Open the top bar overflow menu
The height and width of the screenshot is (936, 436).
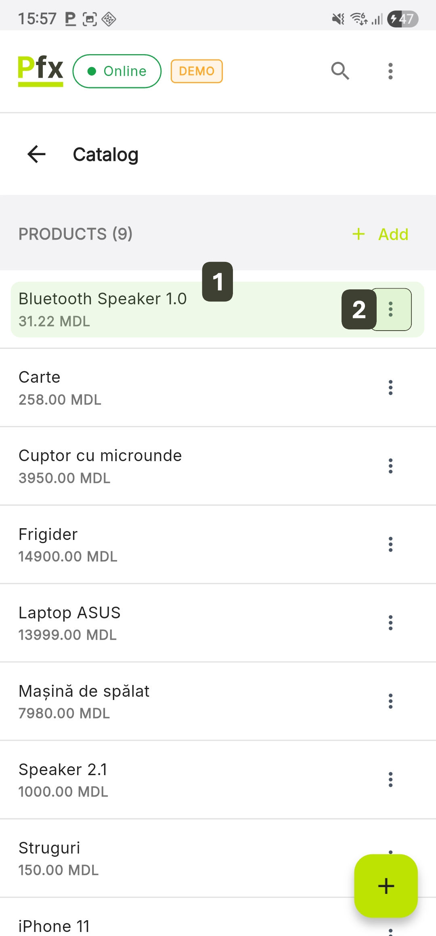click(390, 71)
